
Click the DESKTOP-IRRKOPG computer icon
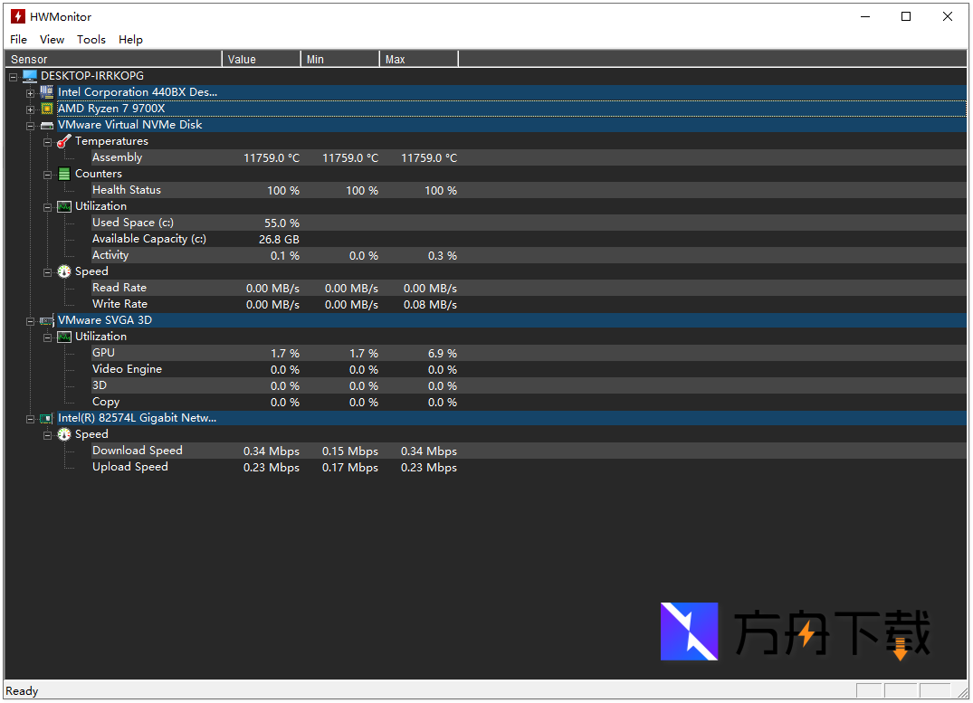[x=30, y=76]
